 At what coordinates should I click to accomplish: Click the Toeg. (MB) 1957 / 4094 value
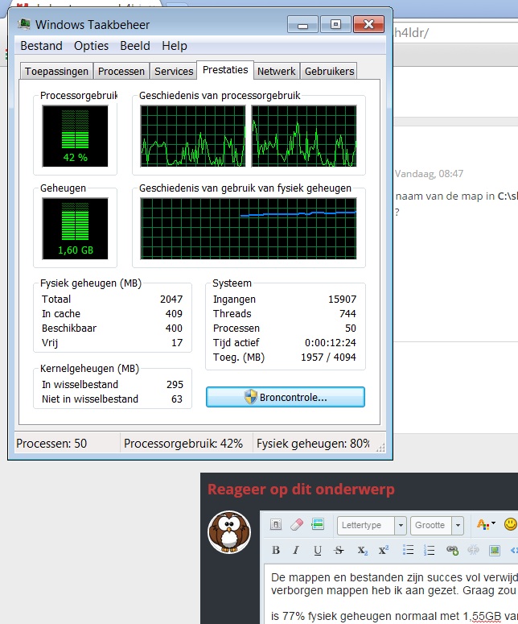pyautogui.click(x=328, y=357)
